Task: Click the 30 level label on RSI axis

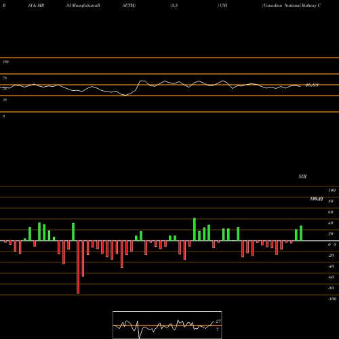Action: tap(5, 100)
